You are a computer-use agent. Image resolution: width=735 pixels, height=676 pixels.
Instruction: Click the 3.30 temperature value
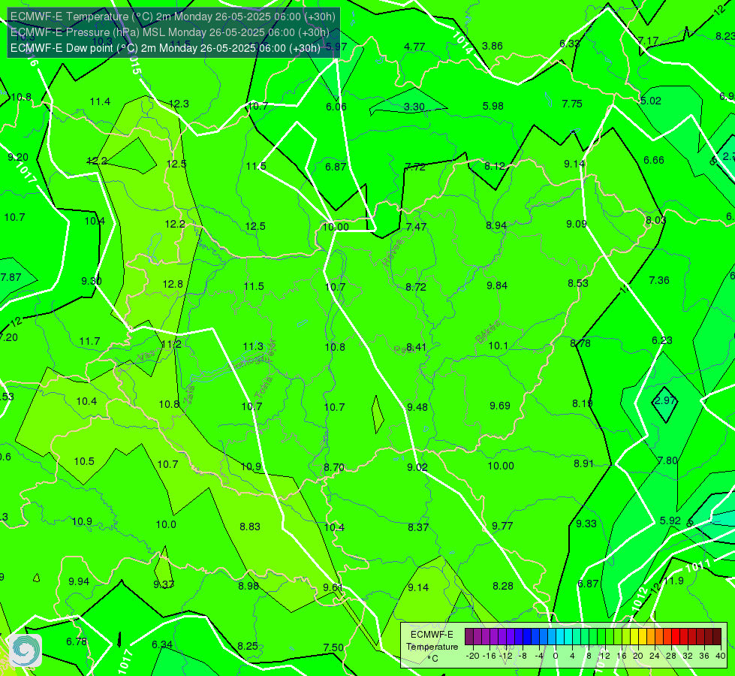[x=414, y=107]
